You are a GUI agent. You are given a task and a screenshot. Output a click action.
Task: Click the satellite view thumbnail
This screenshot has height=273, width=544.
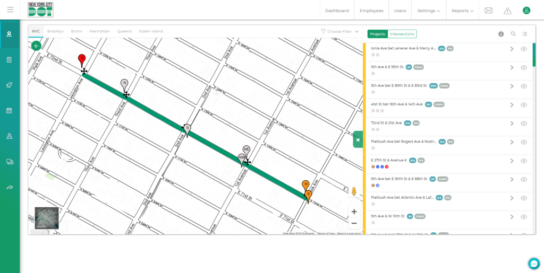pos(46,218)
